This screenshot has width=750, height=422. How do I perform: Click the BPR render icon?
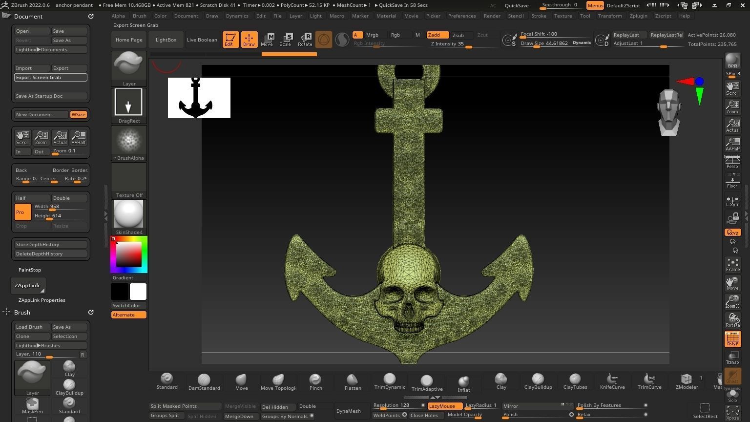tap(732, 61)
